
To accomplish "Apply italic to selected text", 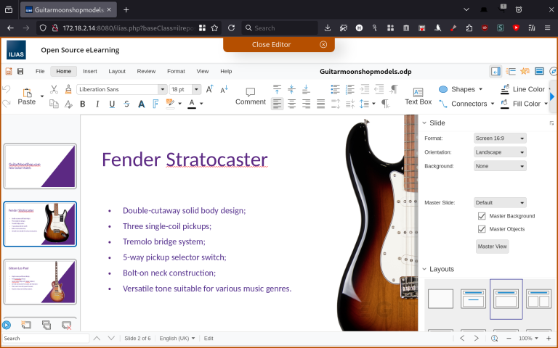I will point(97,104).
